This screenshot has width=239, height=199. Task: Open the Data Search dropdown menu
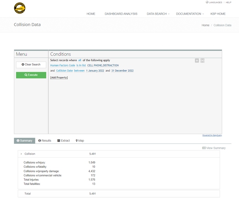pos(158,14)
